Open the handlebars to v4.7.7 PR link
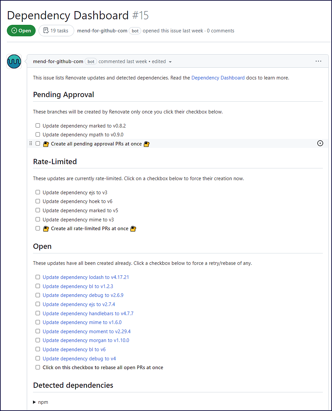The image size is (332, 411). pos(88,314)
